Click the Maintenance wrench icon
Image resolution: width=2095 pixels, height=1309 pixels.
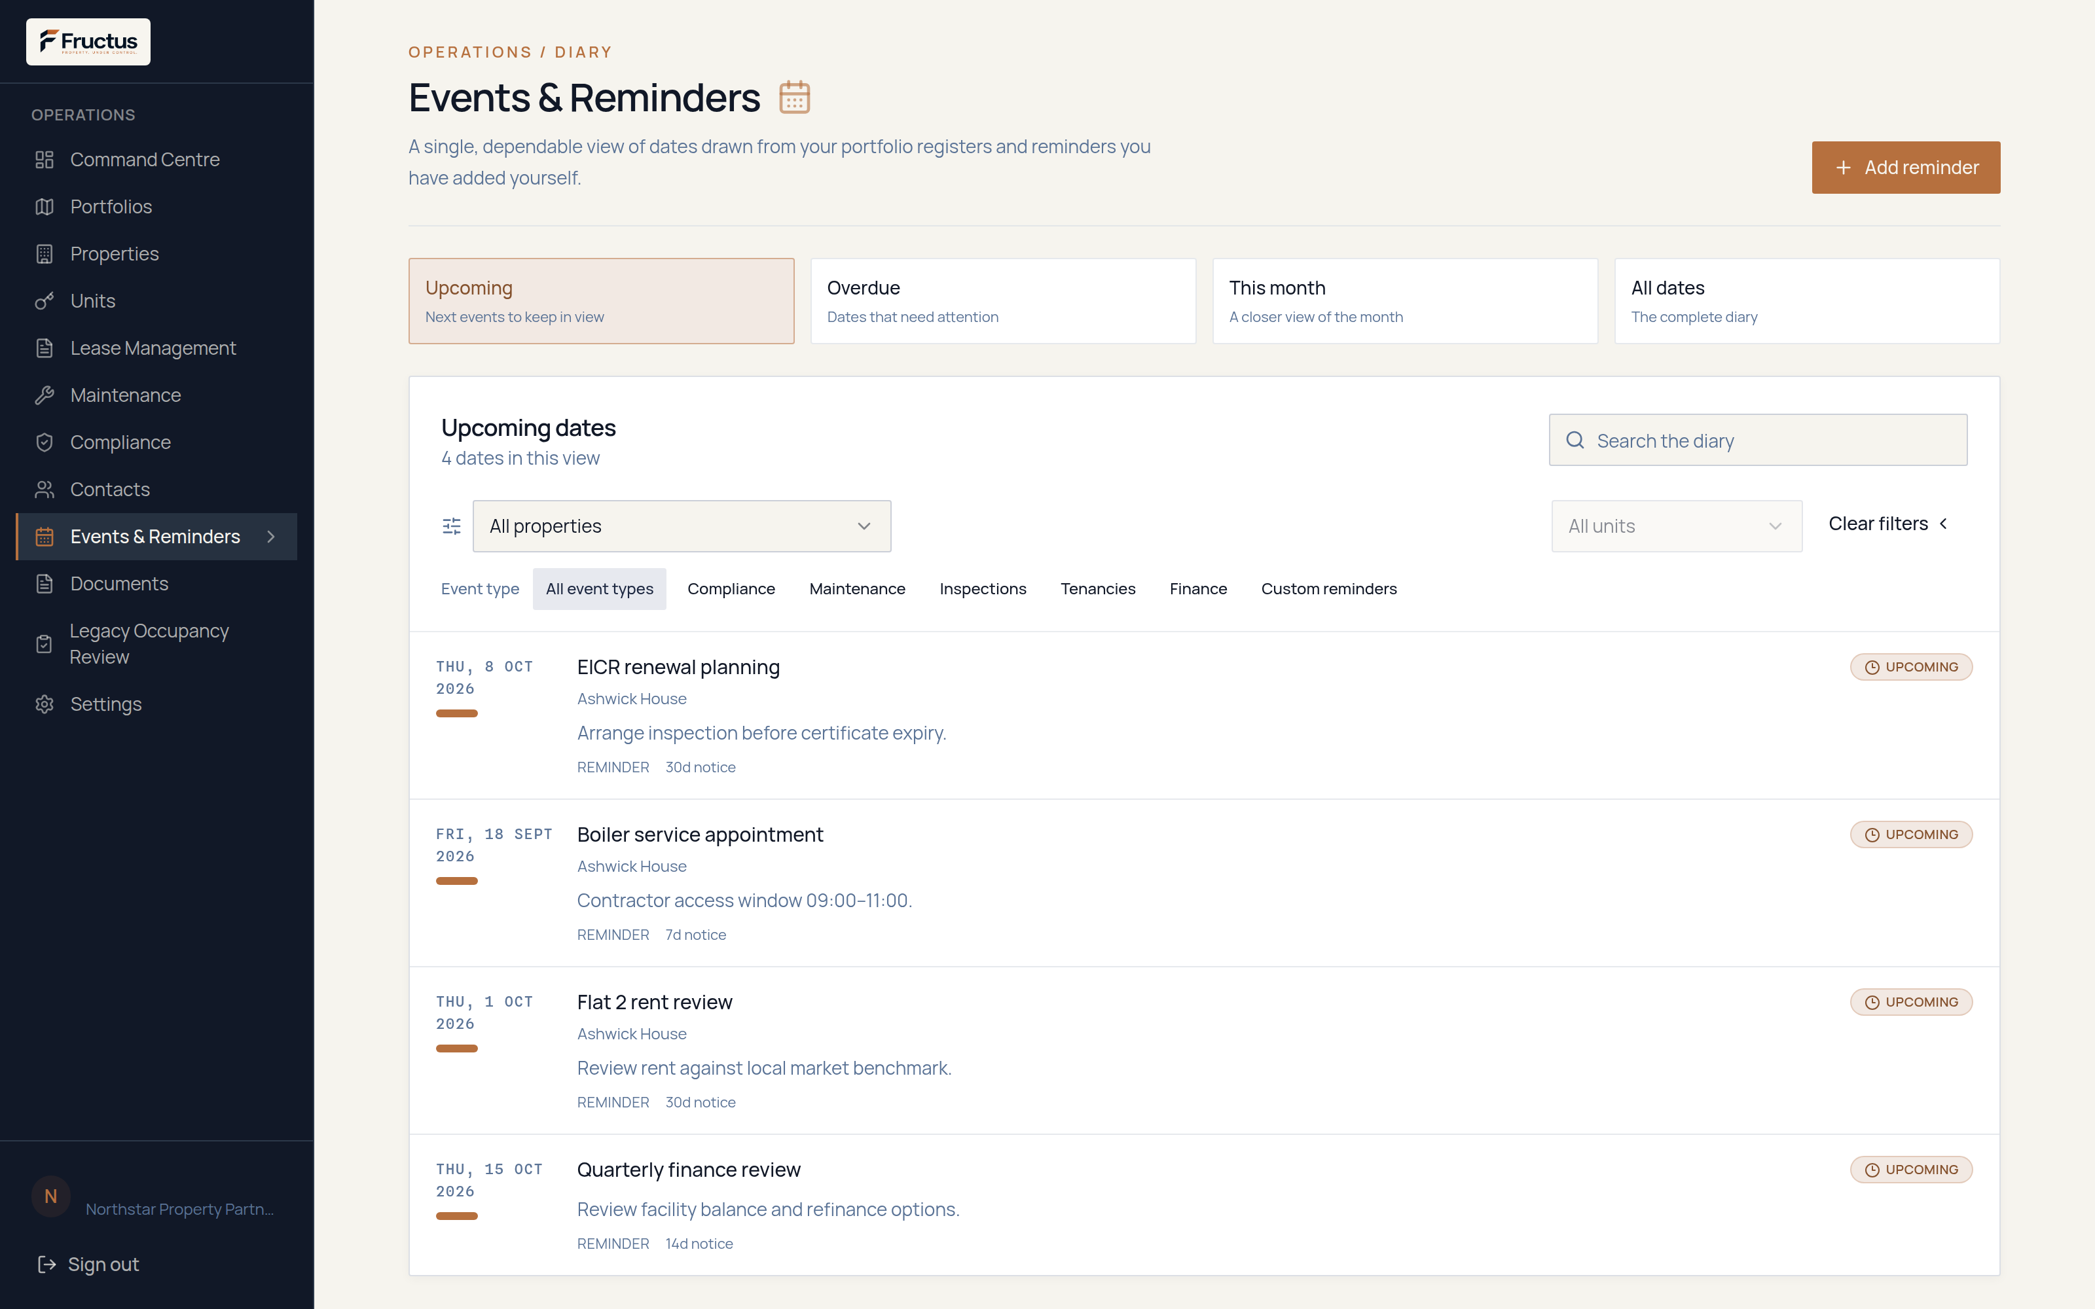[44, 395]
